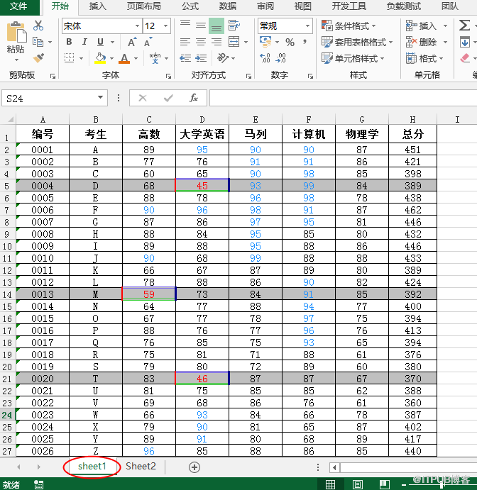477x490 pixels.
Task: Open the 插入 ribbon tab
Action: click(98, 6)
